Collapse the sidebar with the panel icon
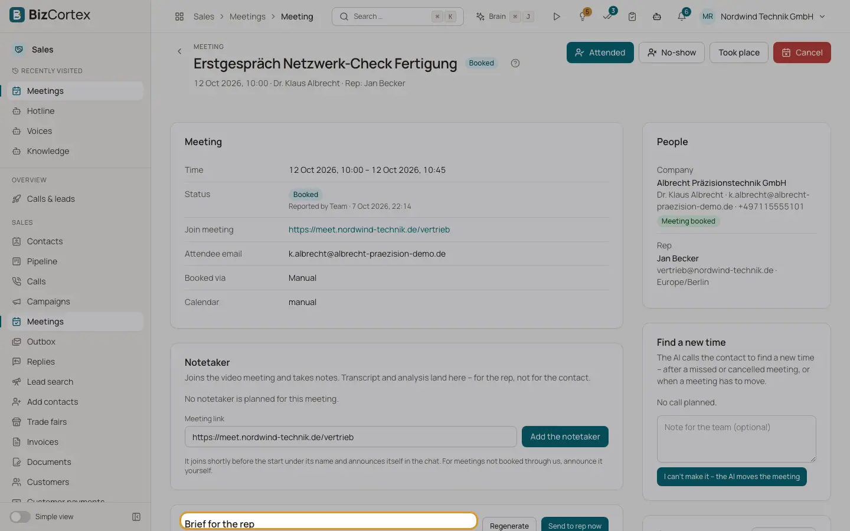 click(136, 517)
